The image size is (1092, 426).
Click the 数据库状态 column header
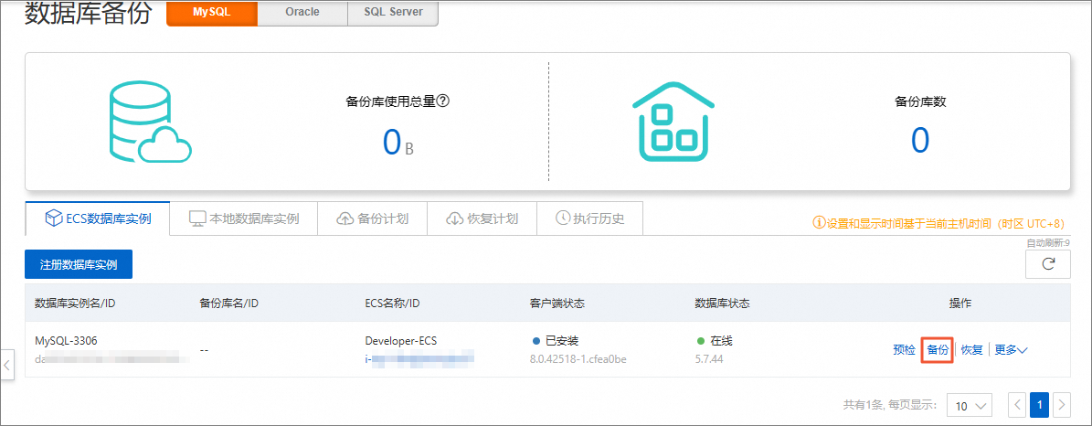tap(722, 304)
